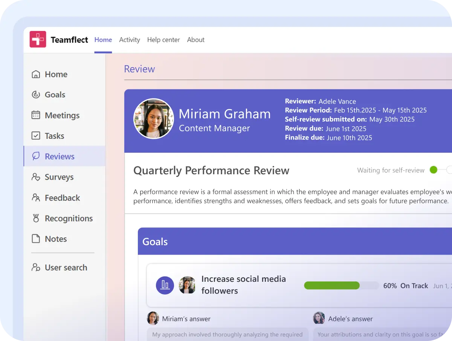
Task: Click the Notes document icon
Action: point(36,239)
